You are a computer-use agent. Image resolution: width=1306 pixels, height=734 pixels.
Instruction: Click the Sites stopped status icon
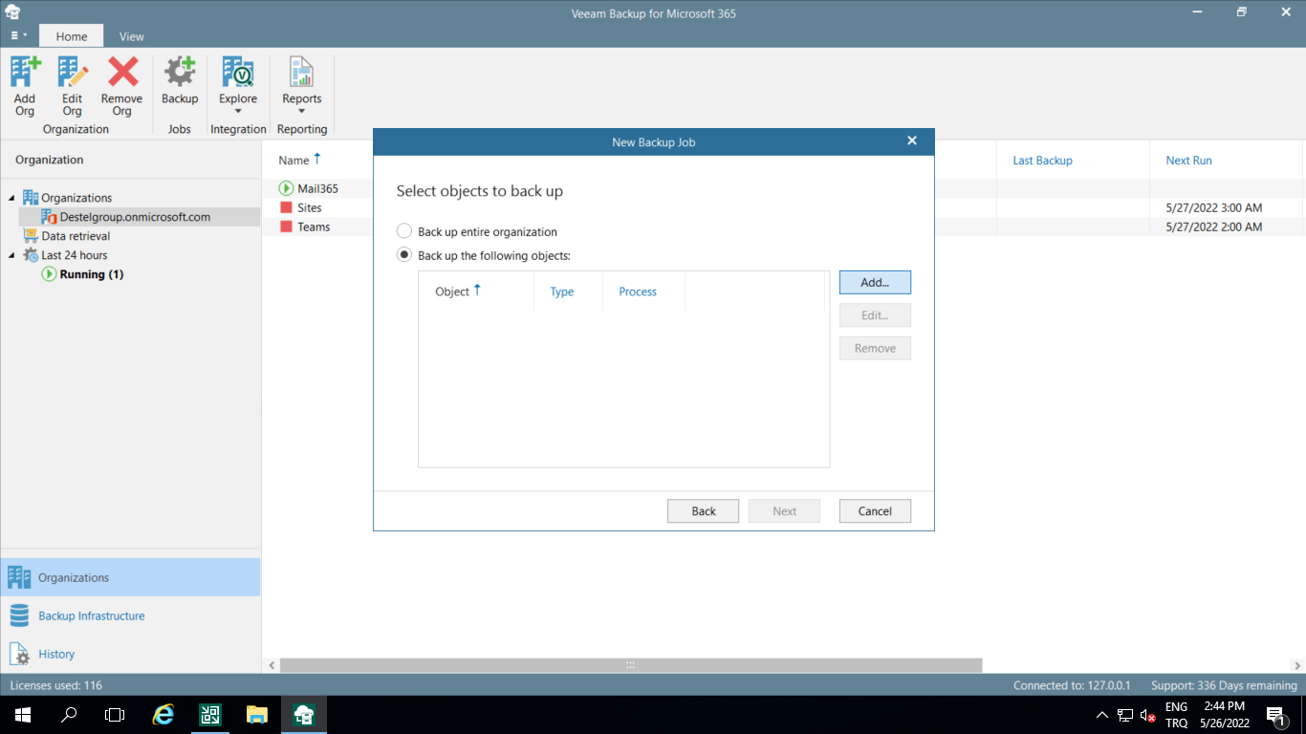286,207
